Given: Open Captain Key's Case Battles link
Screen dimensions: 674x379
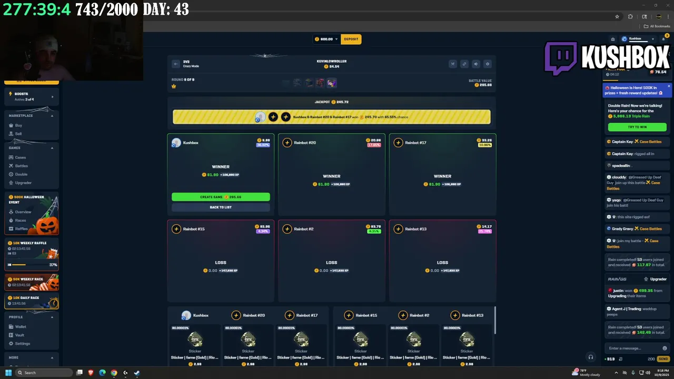Looking at the screenshot, I should tap(648, 142).
